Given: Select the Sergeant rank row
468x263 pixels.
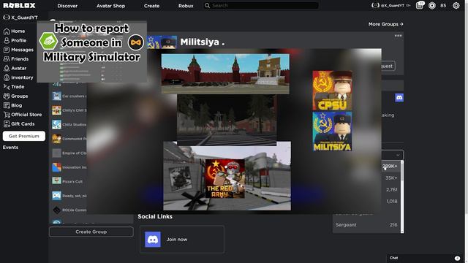Looking at the screenshot, I should (366, 225).
